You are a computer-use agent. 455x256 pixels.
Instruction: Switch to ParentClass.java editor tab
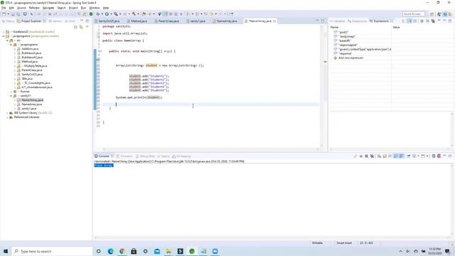[166, 21]
